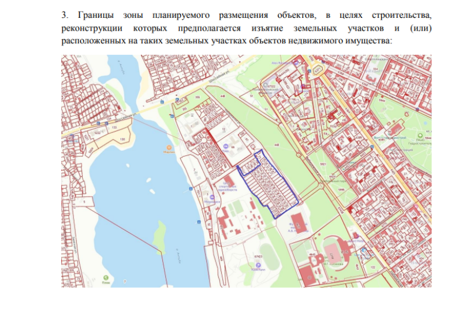Click the green Пляж beach marker
The image size is (462, 309).
point(106,278)
